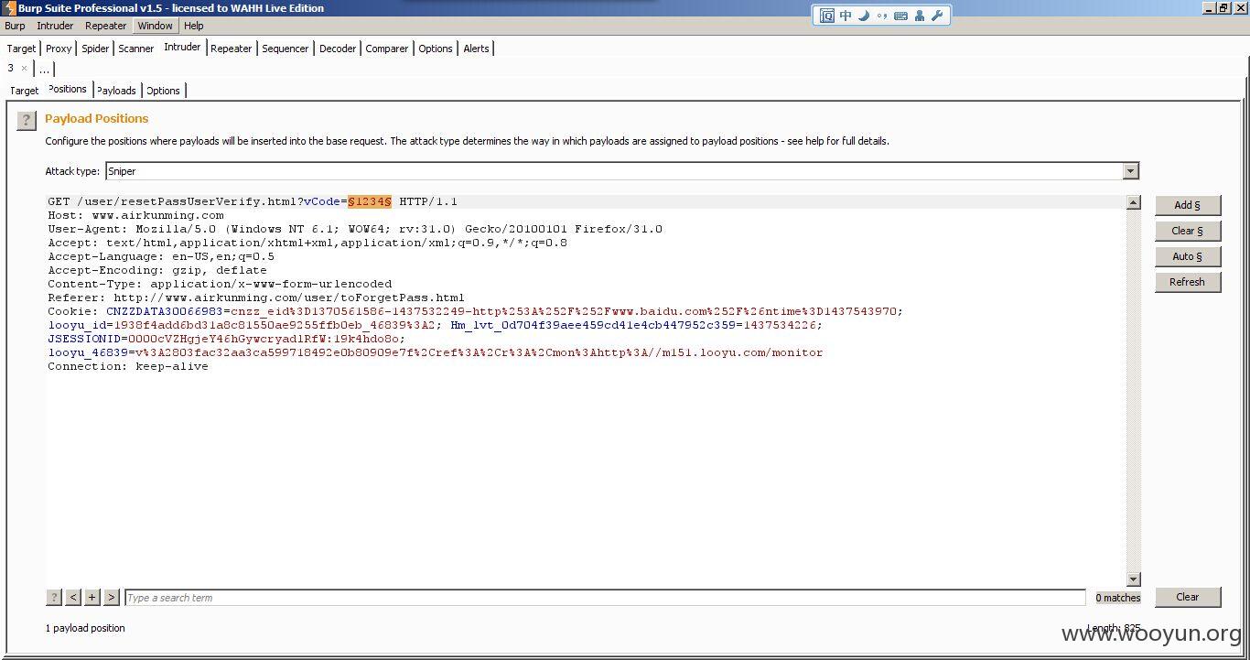Select the Positions sub-tab
Viewport: 1250px width, 660px height.
(68, 89)
